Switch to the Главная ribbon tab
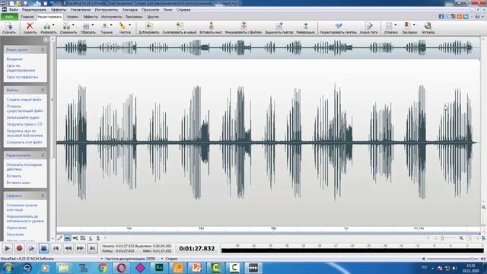This screenshot has width=487, height=274. pos(27,17)
